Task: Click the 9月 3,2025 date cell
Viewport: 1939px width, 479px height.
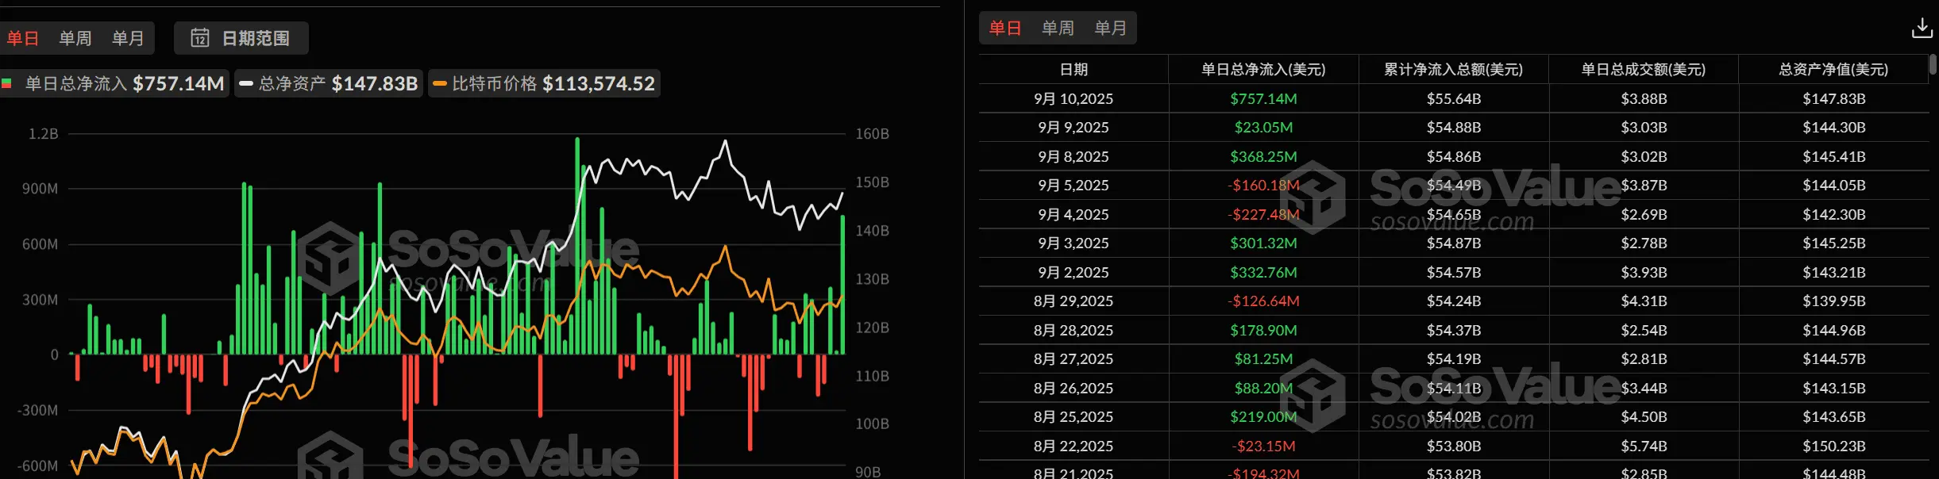Action: pos(1074,243)
